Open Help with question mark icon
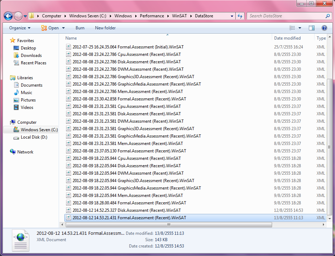 pyautogui.click(x=324, y=28)
